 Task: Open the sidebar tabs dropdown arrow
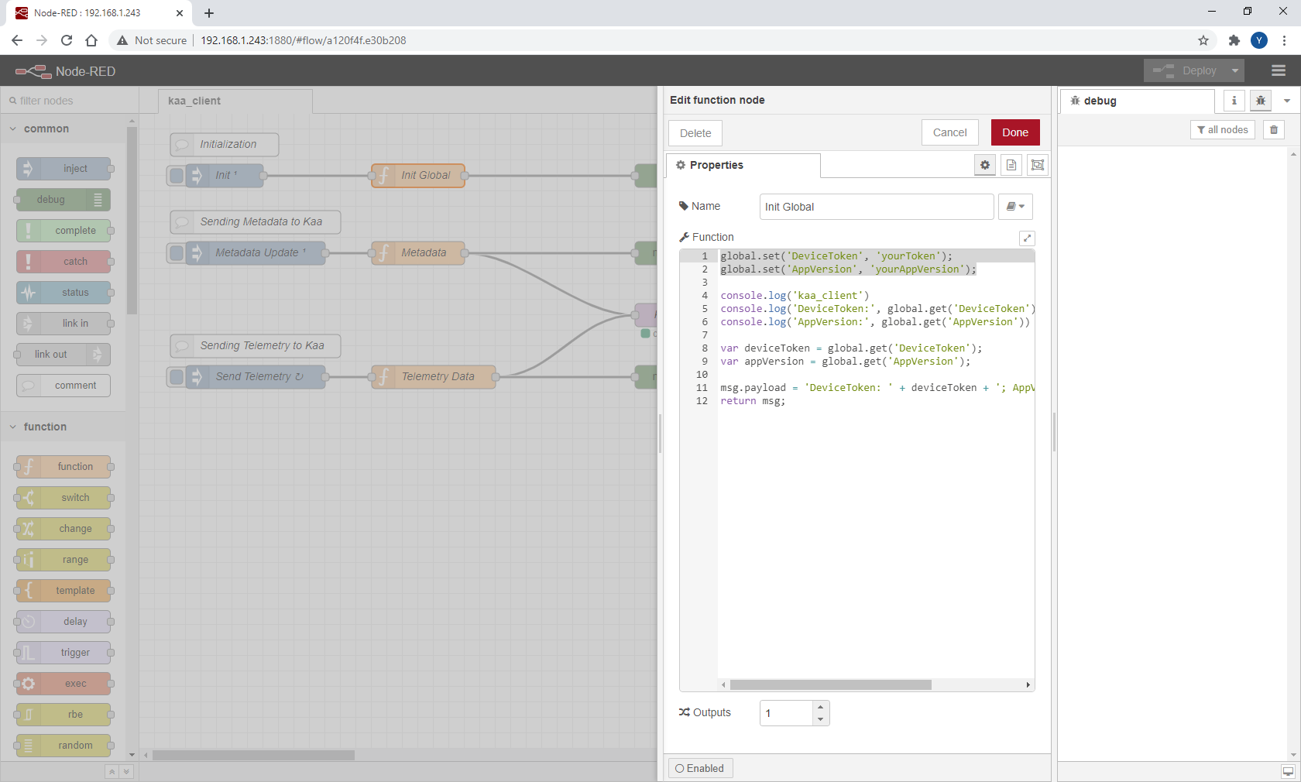click(1287, 101)
